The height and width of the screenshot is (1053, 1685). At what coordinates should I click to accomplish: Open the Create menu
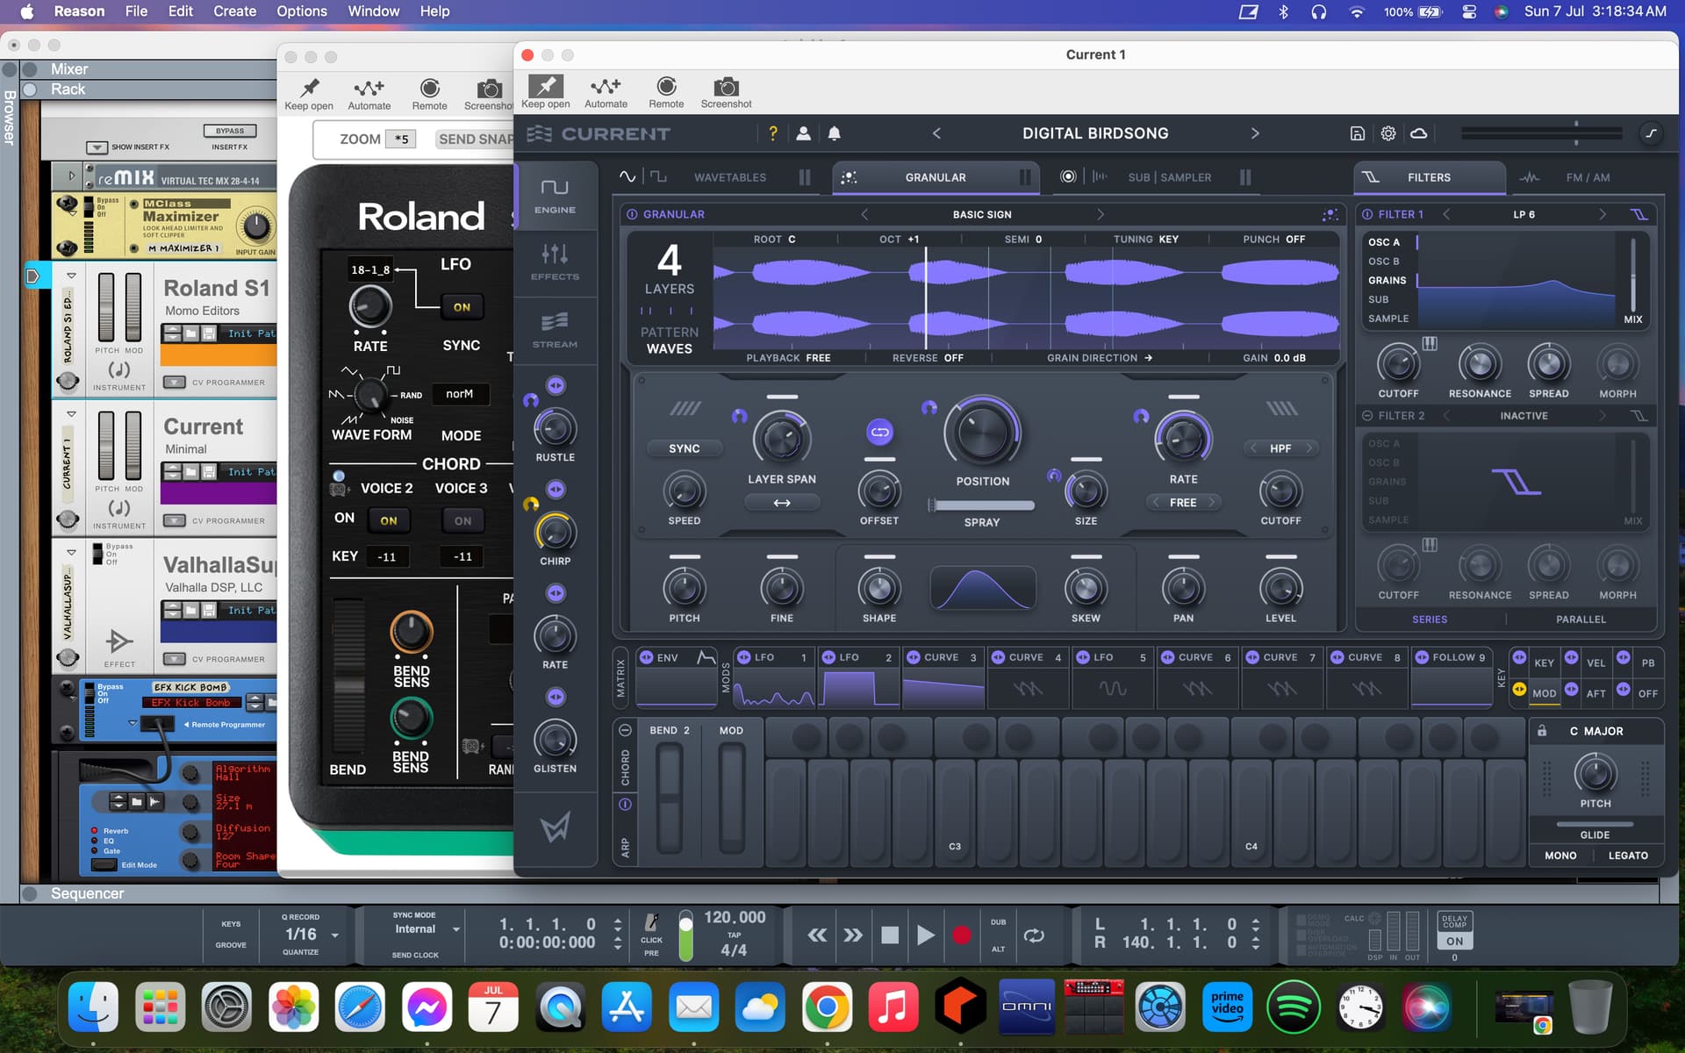click(234, 11)
